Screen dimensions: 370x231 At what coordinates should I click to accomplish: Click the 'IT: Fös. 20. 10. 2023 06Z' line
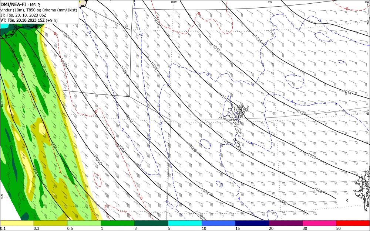tap(23, 15)
